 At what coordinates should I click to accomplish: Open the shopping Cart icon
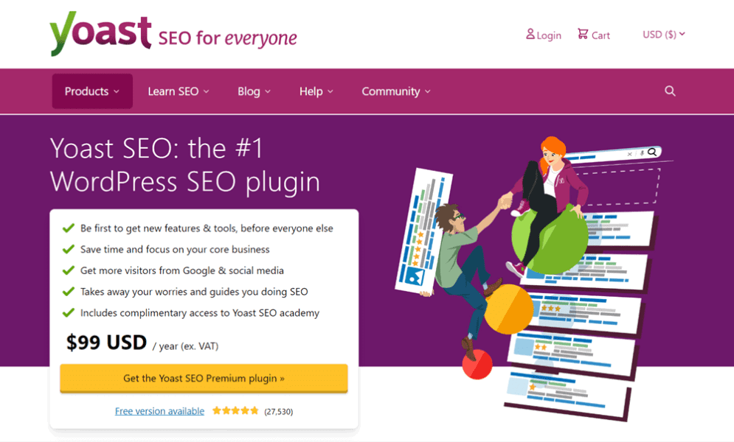[582, 34]
